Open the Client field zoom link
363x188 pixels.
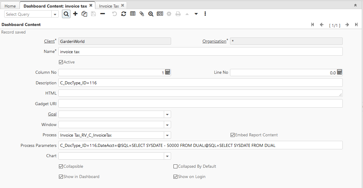pyautogui.click(x=49, y=41)
